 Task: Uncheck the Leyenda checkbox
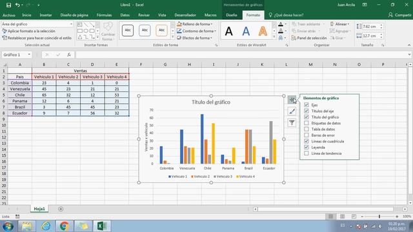pyautogui.click(x=307, y=148)
